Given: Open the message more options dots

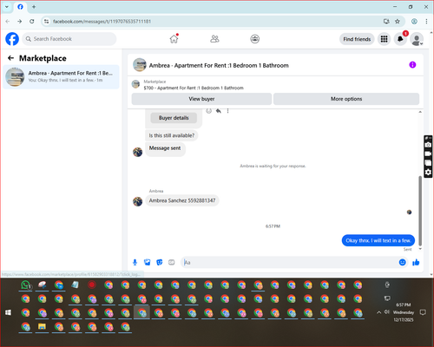Looking at the screenshot, I should (227, 111).
